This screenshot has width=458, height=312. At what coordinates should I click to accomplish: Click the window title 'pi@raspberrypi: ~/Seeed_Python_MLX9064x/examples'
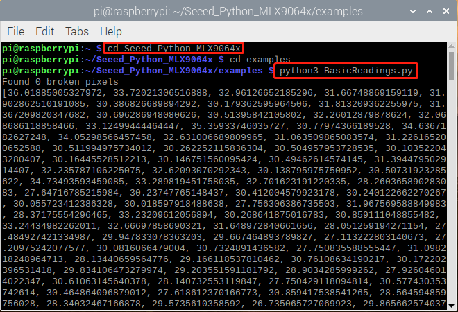[x=228, y=11]
